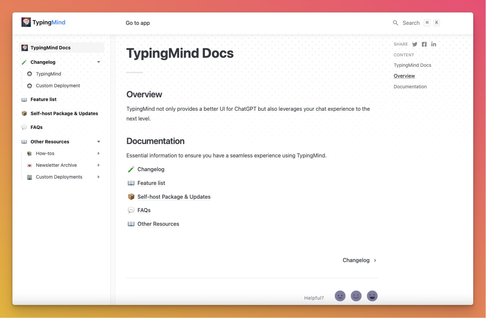Click the grinning face feedback emoji
Image resolution: width=486 pixels, height=318 pixels.
tap(372, 296)
